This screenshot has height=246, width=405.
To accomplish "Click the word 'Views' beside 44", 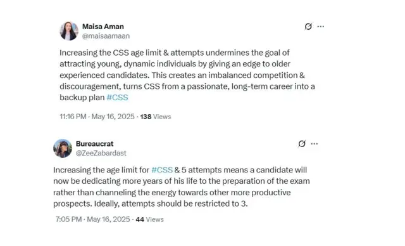I will [x=154, y=219].
